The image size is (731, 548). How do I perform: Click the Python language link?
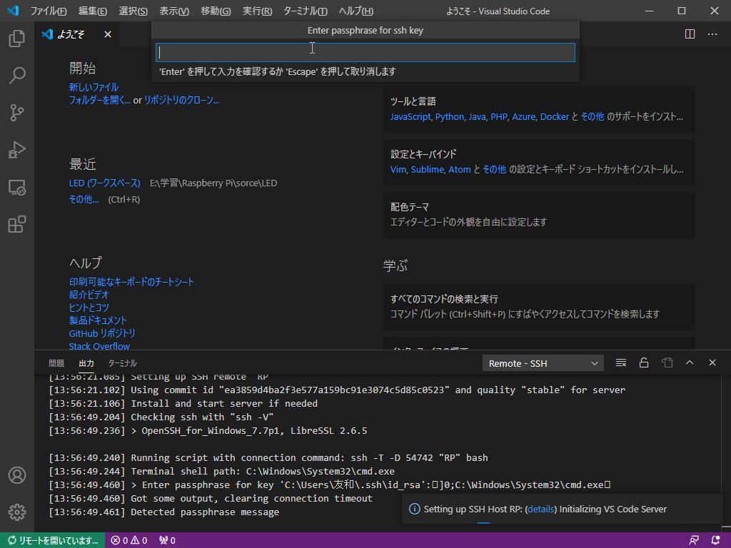click(x=450, y=116)
